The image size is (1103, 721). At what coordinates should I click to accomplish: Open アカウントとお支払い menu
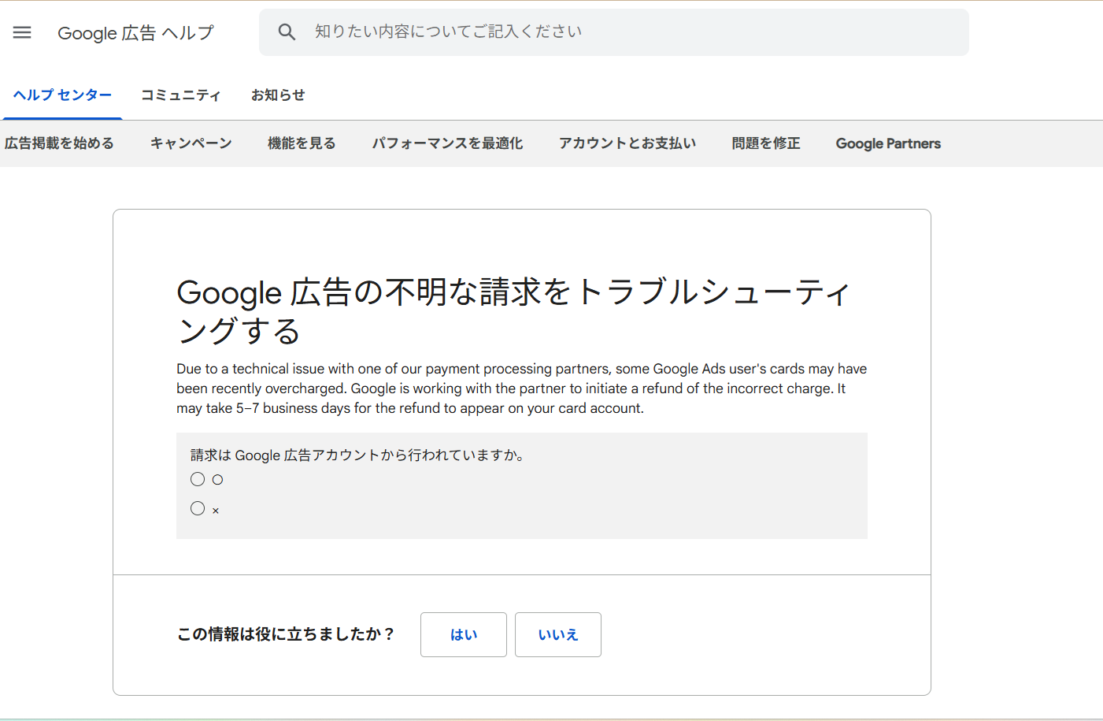pyautogui.click(x=627, y=143)
